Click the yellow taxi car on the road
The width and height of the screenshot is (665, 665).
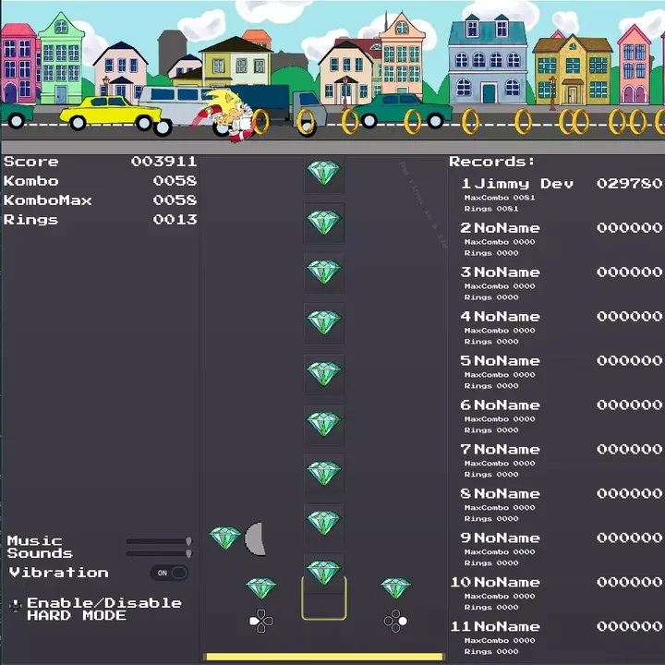[x=111, y=113]
